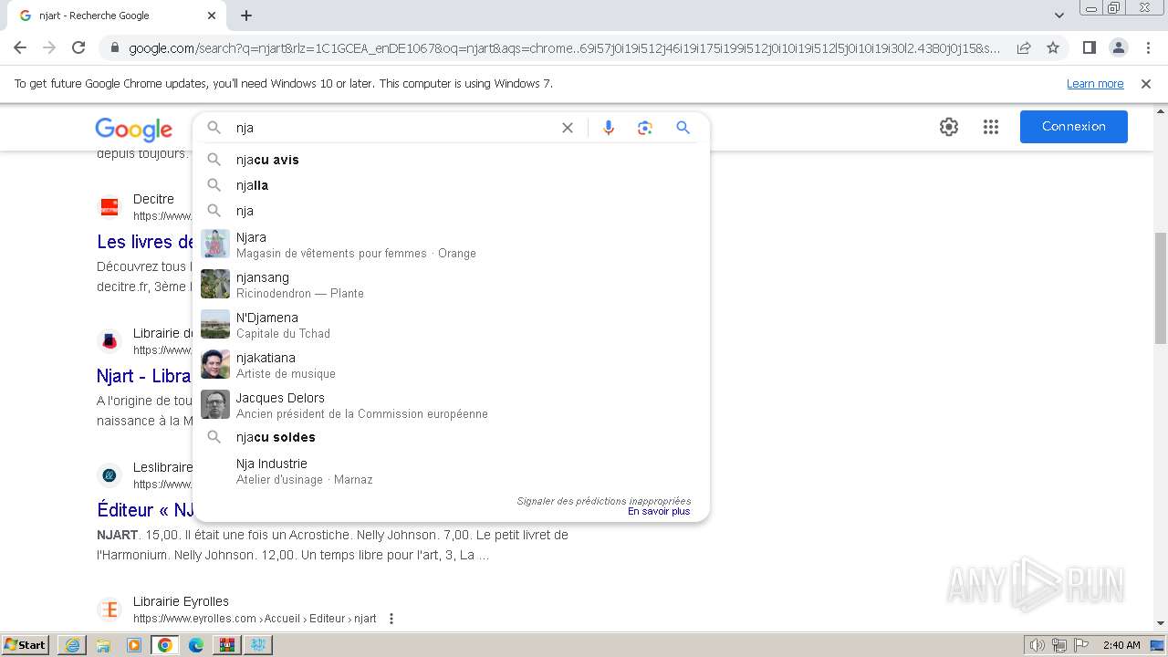The width and height of the screenshot is (1168, 657).
Task: Open Microsoft Edge from taskbar
Action: coord(196,645)
